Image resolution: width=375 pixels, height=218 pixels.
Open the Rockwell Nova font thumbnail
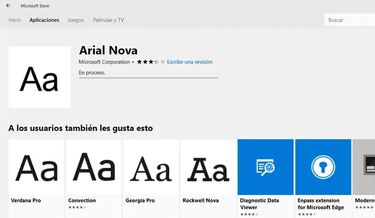208,167
